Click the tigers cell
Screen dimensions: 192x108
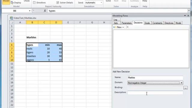coord(32,52)
